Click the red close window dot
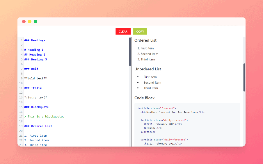Screen dimensions: 263x164 tap(24, 22)
